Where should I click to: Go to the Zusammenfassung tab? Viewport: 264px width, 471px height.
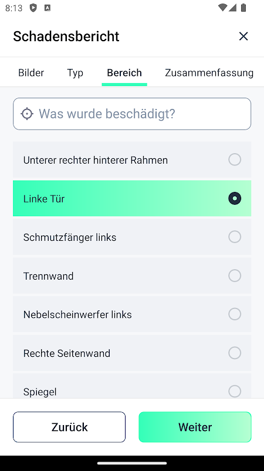(x=209, y=72)
